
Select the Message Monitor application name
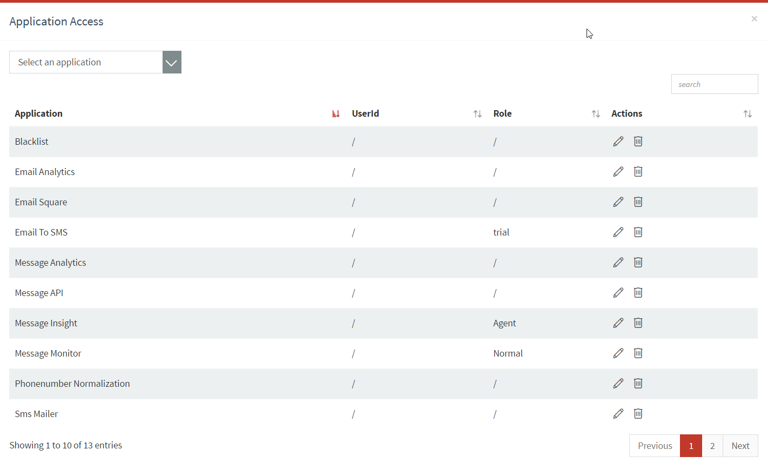(48, 353)
